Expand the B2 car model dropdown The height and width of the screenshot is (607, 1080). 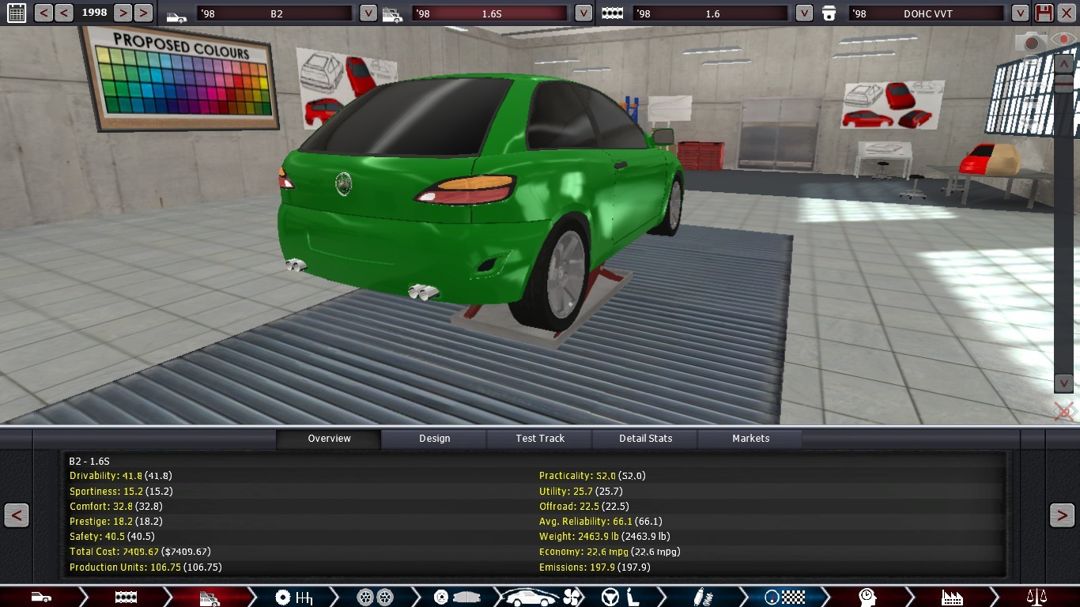point(368,13)
